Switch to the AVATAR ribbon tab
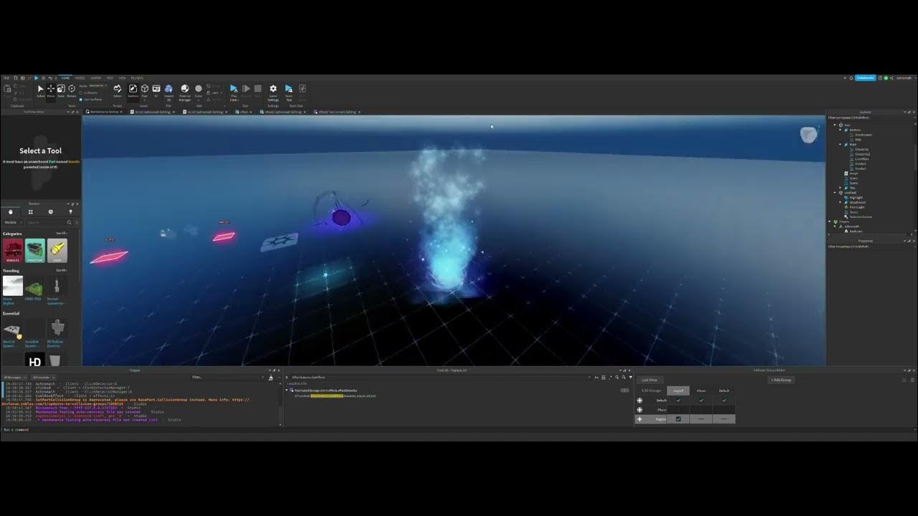This screenshot has height=516, width=918. (95, 78)
